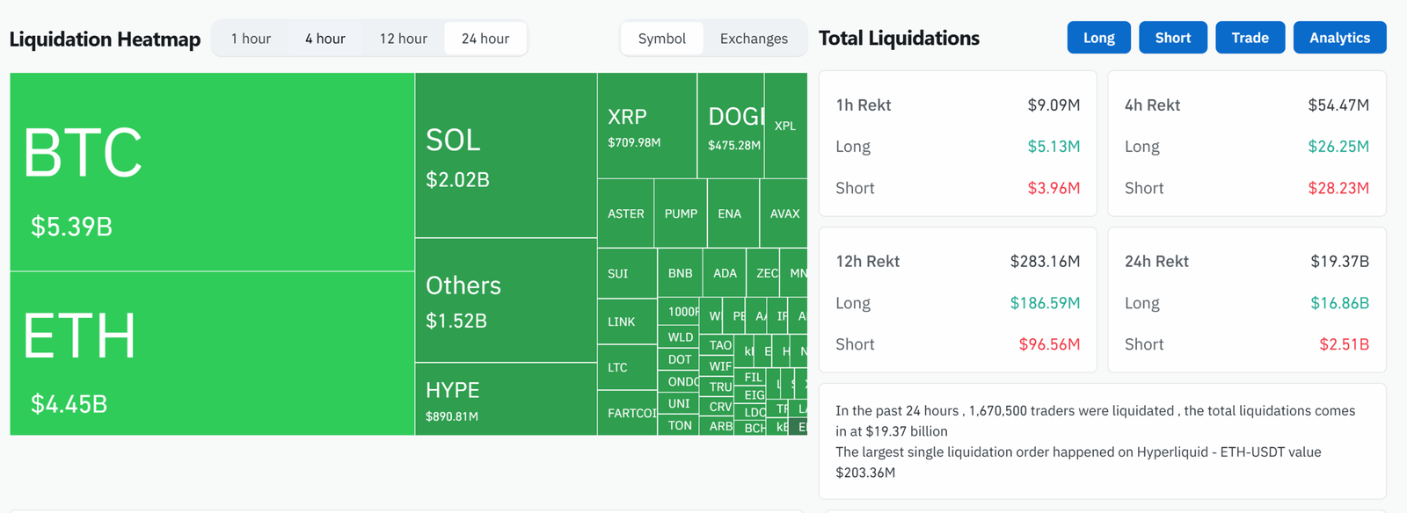
Task: Click the 24h Rekt summary card
Action: 1246,300
